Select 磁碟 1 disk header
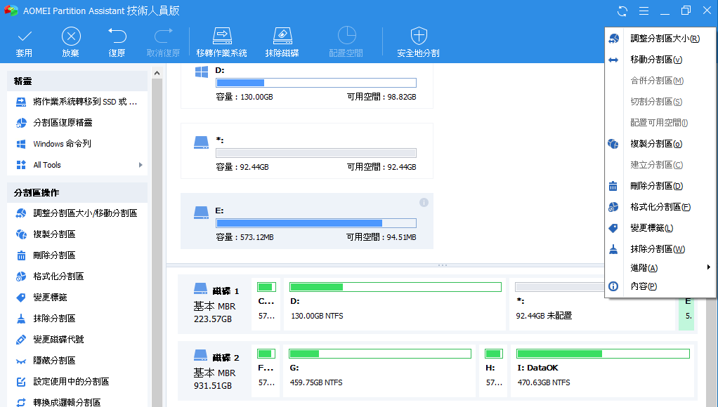 point(215,304)
